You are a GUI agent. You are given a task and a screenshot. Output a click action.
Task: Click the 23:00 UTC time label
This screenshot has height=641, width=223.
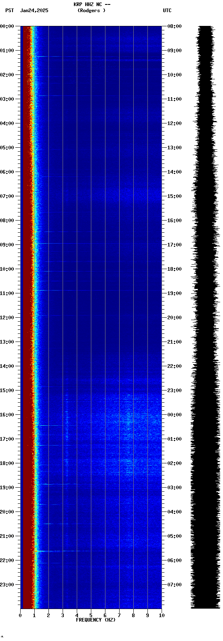[x=175, y=391]
